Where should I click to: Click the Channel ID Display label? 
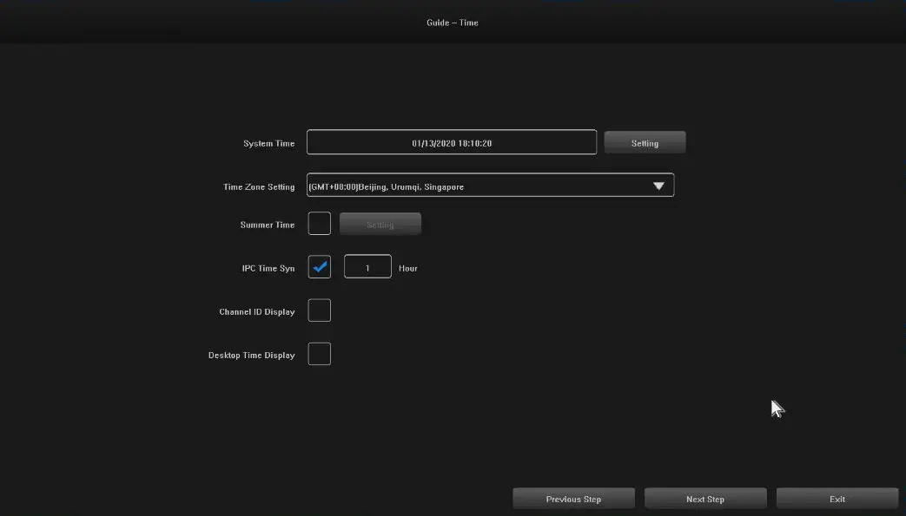pos(257,312)
